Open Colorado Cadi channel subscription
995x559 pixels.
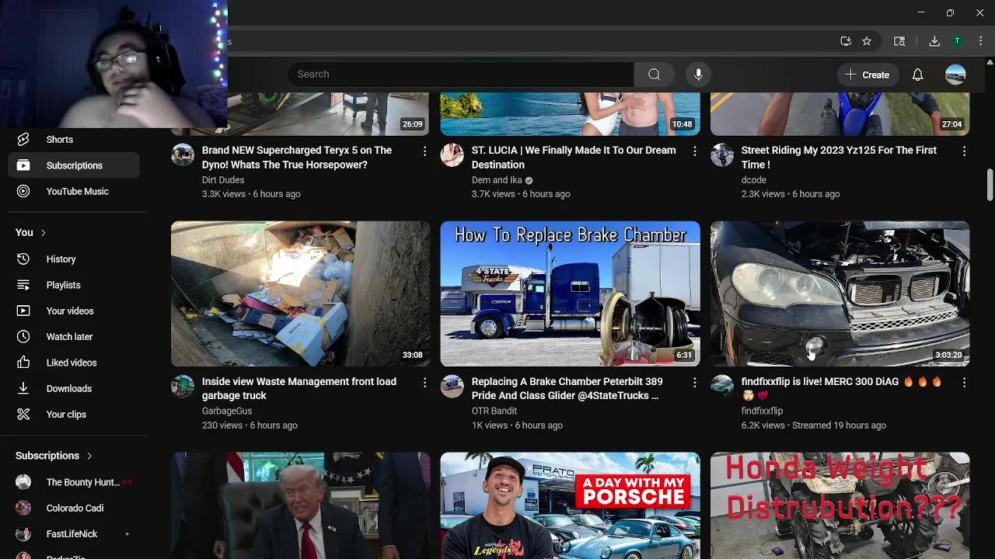(74, 508)
